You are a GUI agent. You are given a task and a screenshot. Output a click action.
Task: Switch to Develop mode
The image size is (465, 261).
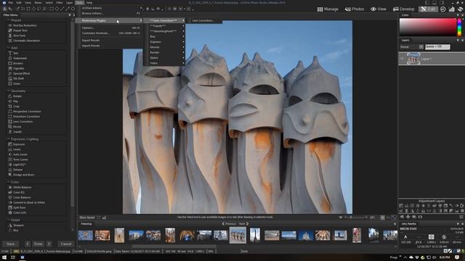[x=404, y=9]
